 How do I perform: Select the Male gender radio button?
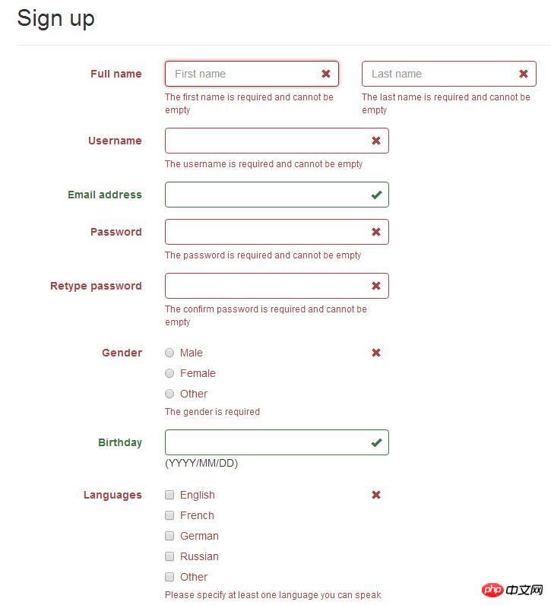pos(169,353)
